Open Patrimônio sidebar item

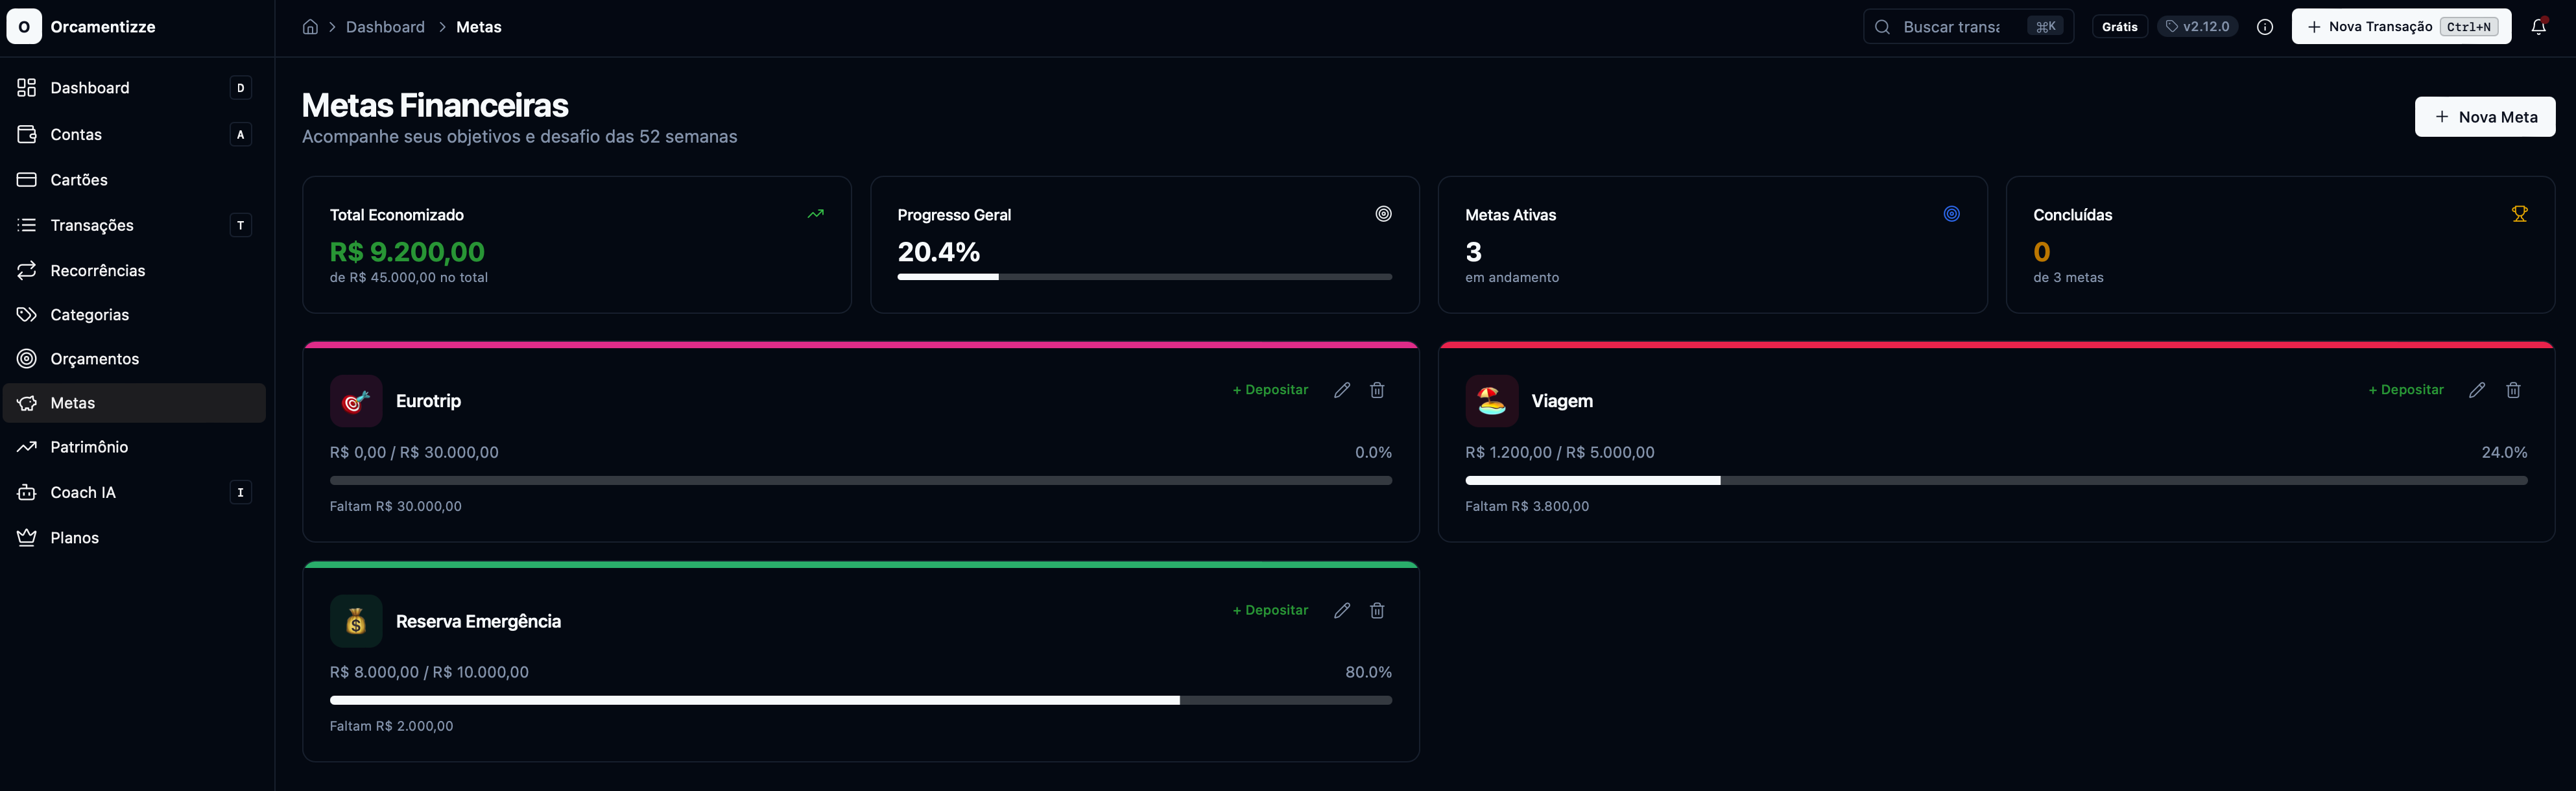[89, 447]
